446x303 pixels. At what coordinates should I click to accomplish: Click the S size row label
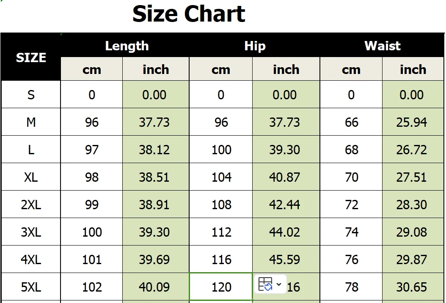pos(31,95)
